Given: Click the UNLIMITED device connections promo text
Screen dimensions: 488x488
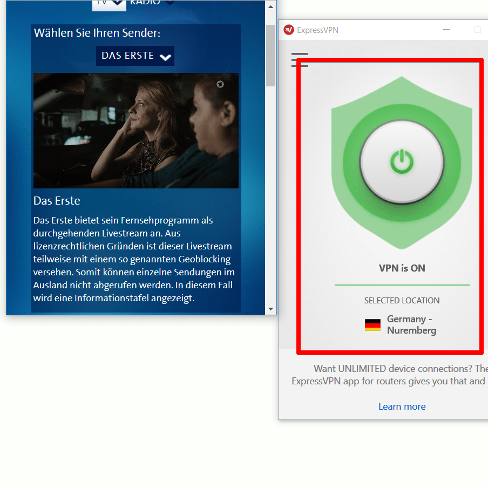Looking at the screenshot, I should 390,375.
